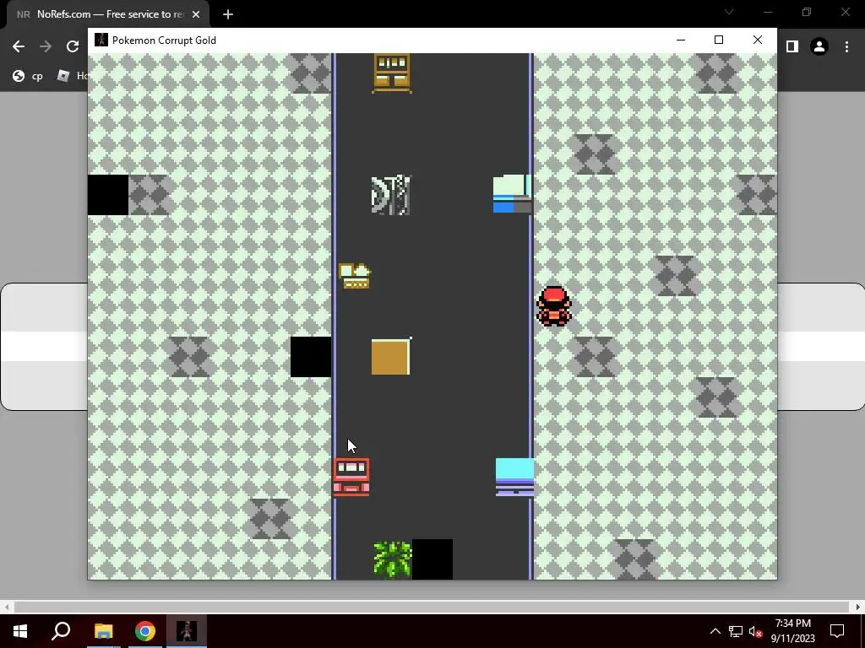This screenshot has width=865, height=648.
Task: Click the red bookshelf sprite
Action: point(351,478)
